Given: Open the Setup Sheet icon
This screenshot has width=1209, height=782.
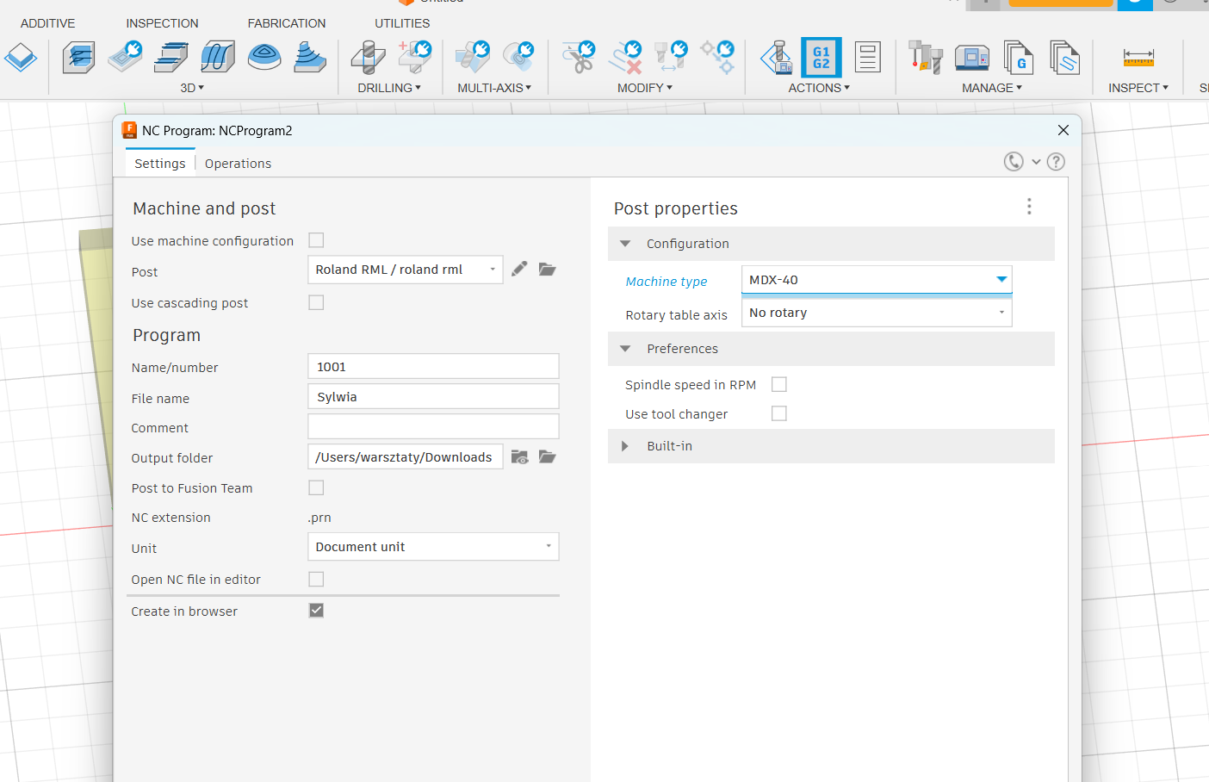Looking at the screenshot, I should 868,58.
